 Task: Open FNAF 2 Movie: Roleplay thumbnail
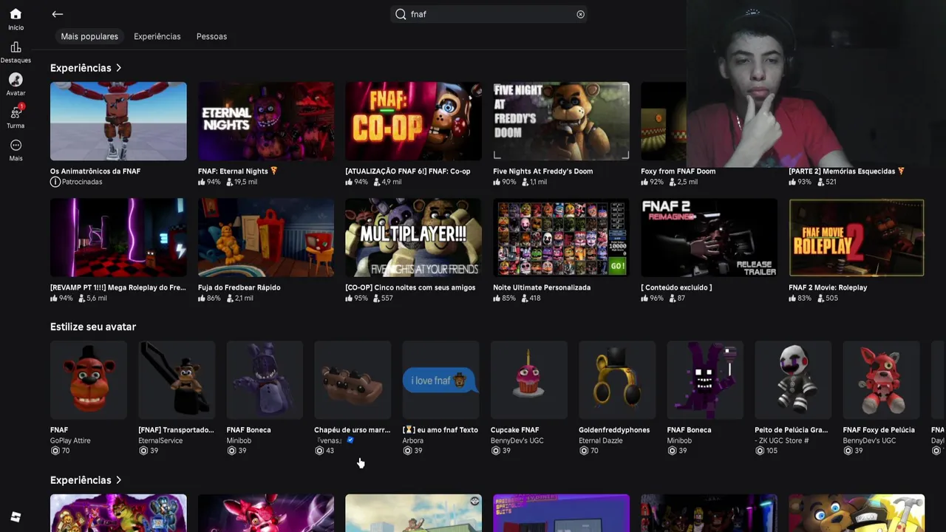[857, 237]
